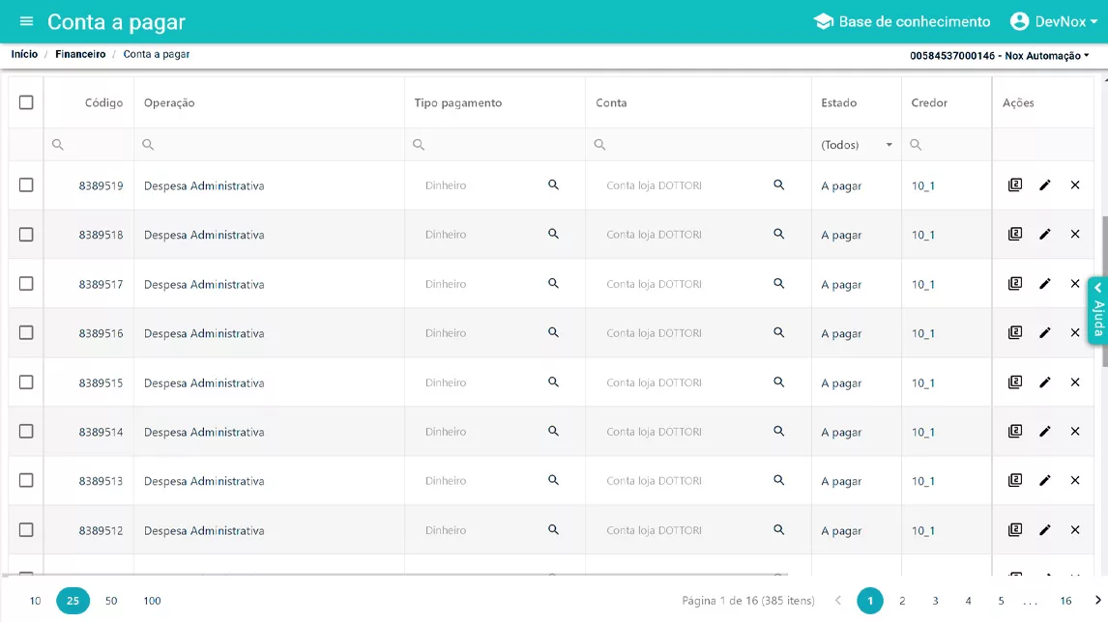Go to next page using arrow
1108x622 pixels.
click(1097, 600)
